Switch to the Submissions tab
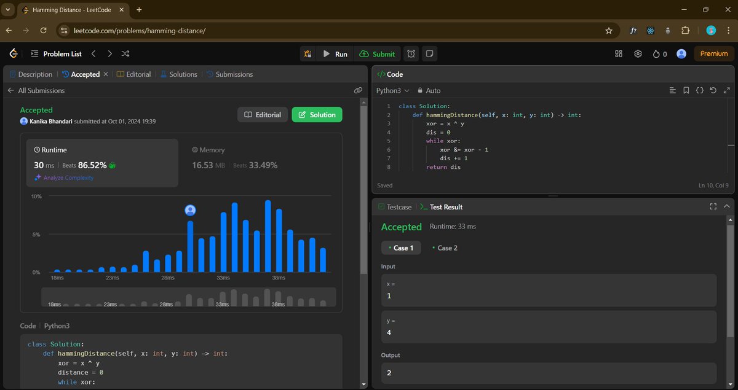This screenshot has width=738, height=390. tap(229, 74)
